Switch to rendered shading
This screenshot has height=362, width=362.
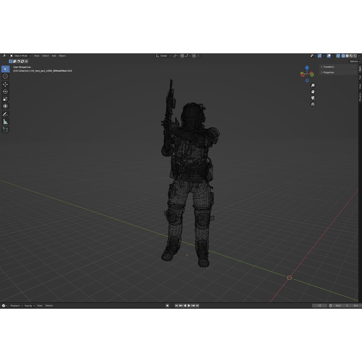355,56
